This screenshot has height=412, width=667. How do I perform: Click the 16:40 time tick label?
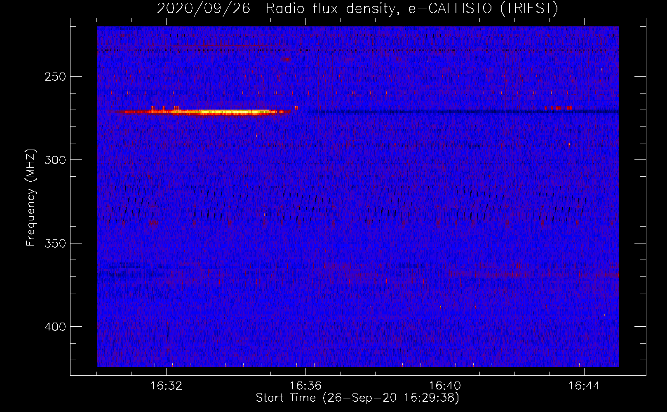click(x=445, y=386)
